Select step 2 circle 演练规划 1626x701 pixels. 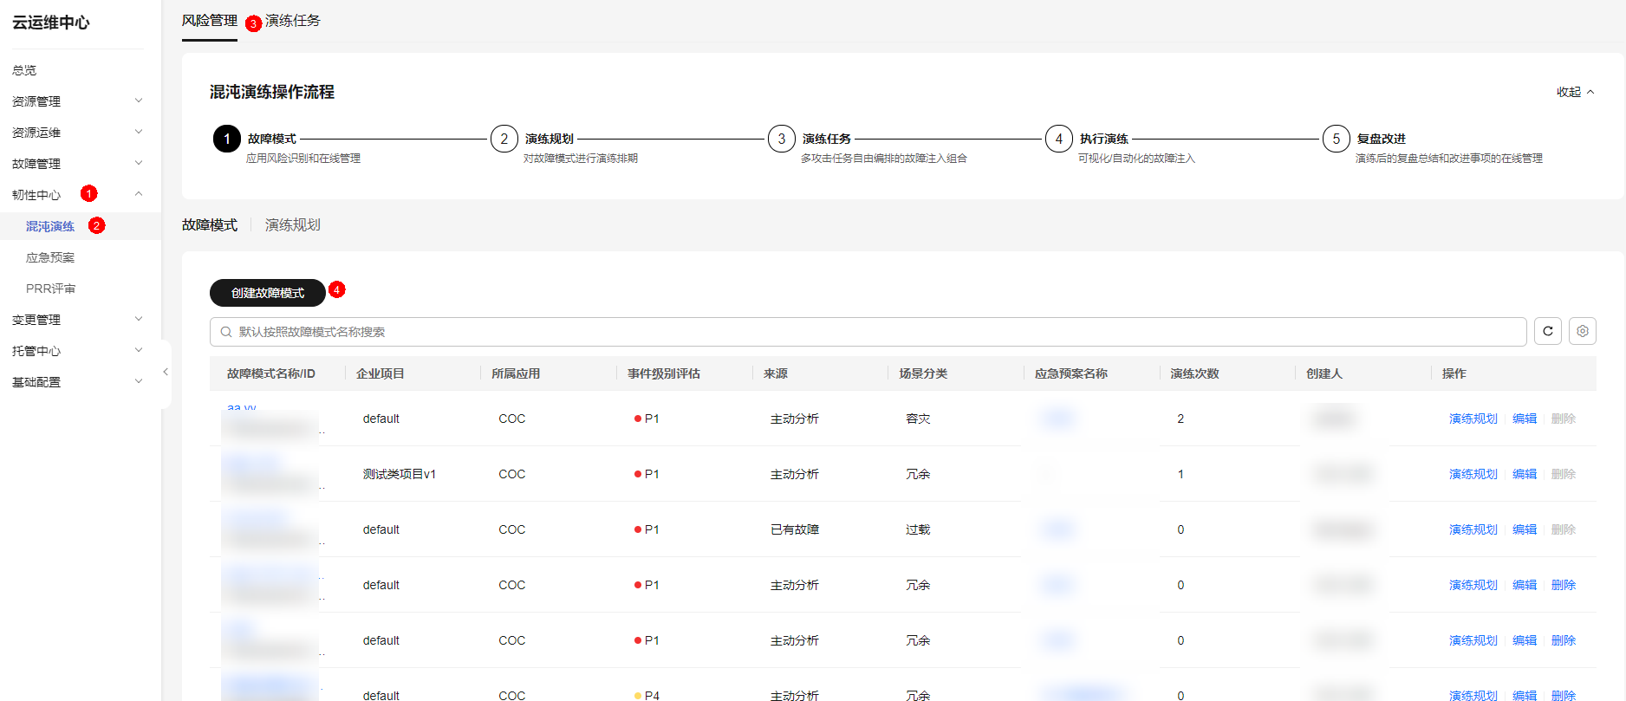[504, 139]
